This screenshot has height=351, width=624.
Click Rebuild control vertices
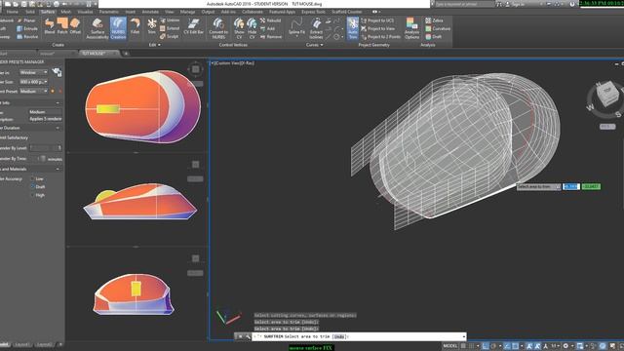click(x=271, y=20)
